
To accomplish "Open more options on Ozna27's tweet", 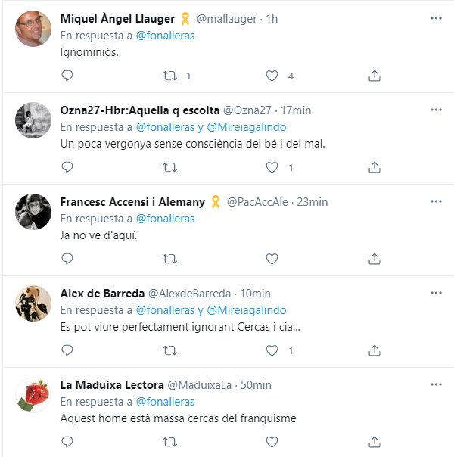I will [x=436, y=110].
